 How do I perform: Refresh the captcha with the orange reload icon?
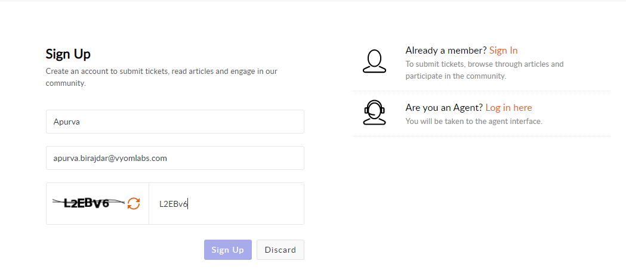[x=133, y=203]
